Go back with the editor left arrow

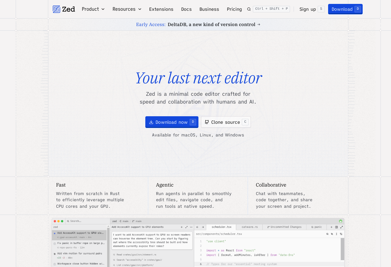tap(197, 227)
